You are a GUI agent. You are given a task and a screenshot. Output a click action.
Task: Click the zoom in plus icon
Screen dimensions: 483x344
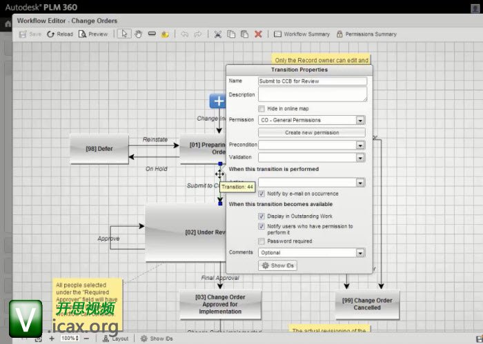coord(52,338)
